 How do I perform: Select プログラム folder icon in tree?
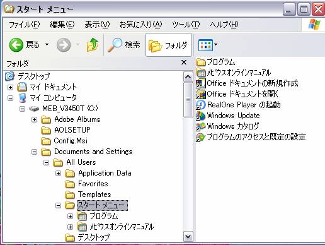82,216
